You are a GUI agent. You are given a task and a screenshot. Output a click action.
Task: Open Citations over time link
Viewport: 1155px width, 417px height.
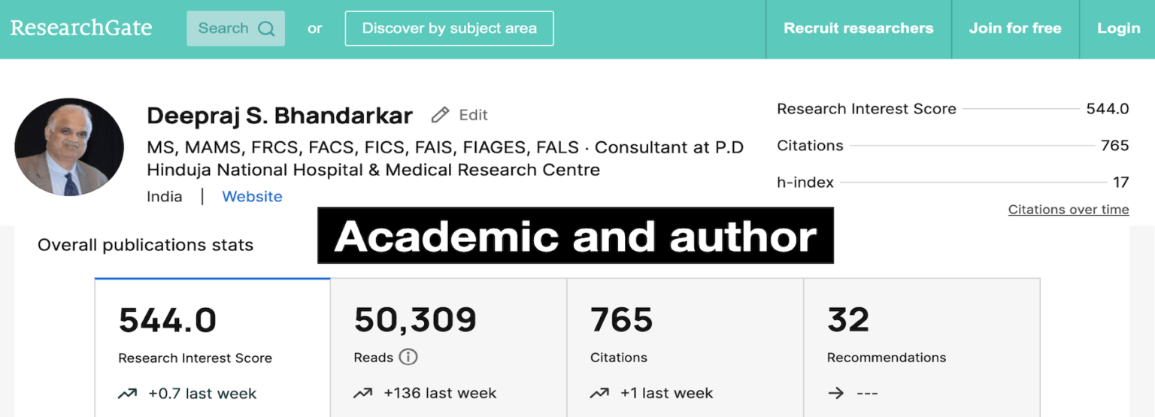pyautogui.click(x=1068, y=210)
